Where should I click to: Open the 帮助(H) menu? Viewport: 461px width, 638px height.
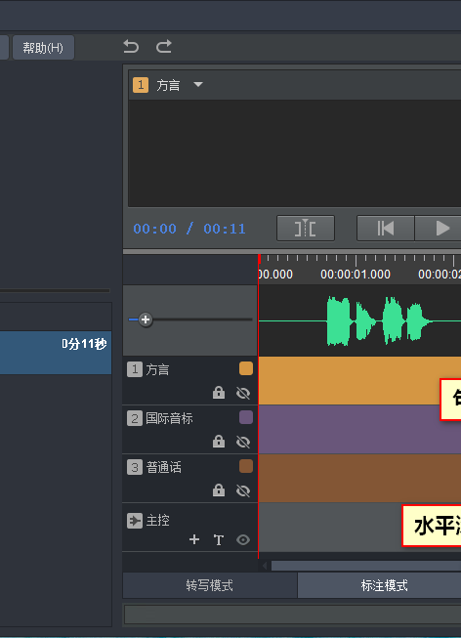pos(43,48)
